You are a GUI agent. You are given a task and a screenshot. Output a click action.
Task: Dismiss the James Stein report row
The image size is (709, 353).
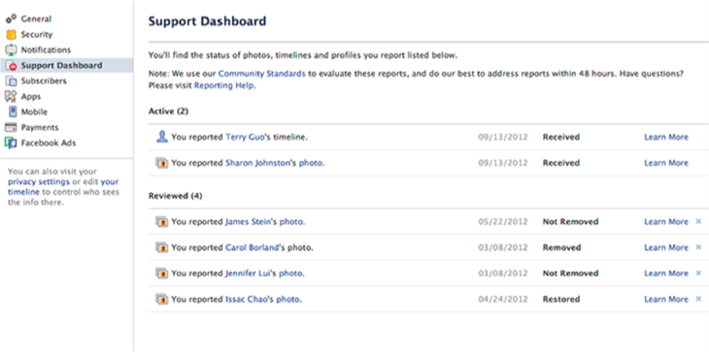(x=698, y=221)
